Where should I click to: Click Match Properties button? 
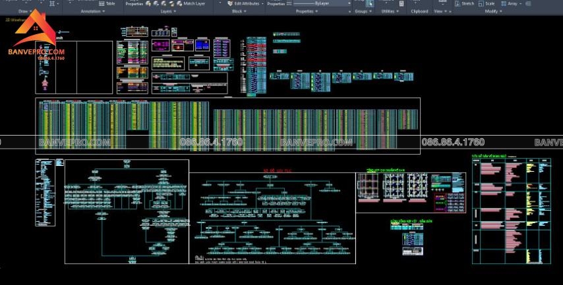tap(276, 3)
